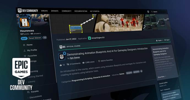Follow the Epic Games author link
This screenshot has width=190, height=100.
pos(75,58)
